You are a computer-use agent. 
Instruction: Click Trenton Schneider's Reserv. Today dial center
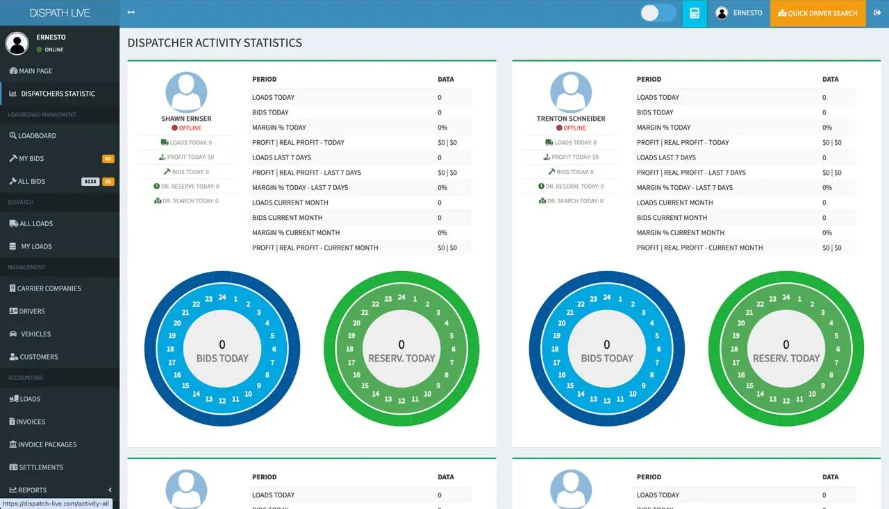(786, 351)
